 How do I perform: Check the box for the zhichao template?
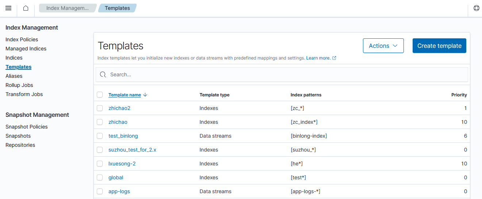(x=100, y=122)
